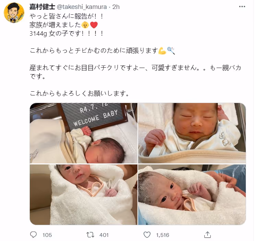
Task: Click the 401 retweet count
Action: click(x=104, y=235)
